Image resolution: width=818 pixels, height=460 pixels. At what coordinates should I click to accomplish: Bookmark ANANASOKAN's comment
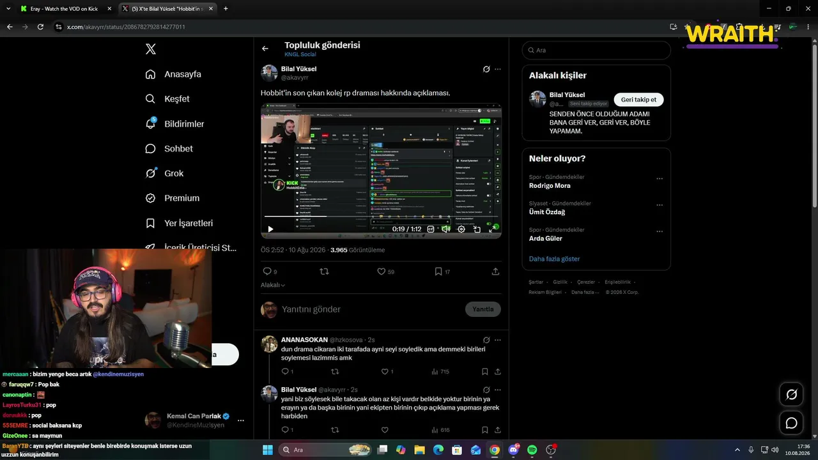coord(485,372)
